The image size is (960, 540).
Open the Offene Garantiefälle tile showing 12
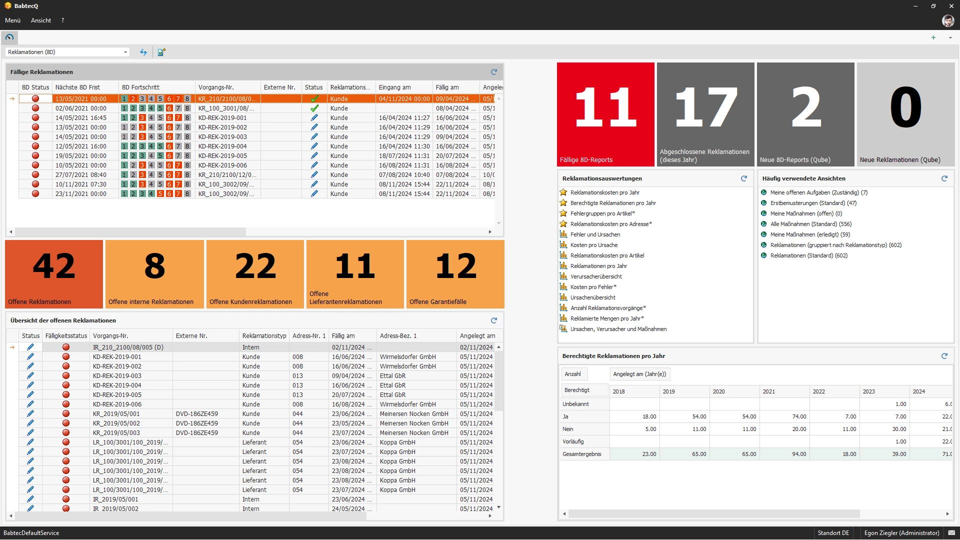455,274
